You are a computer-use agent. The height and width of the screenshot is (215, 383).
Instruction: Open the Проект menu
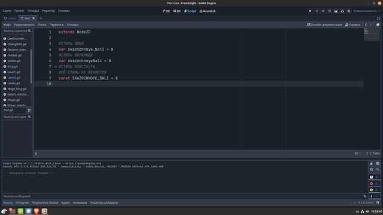[x=19, y=11]
